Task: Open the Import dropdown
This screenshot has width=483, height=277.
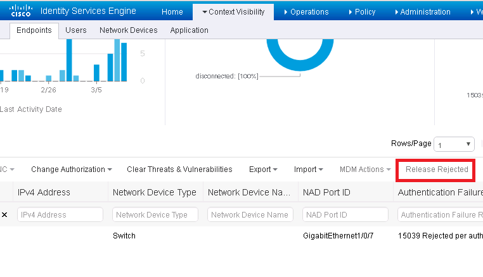Action: (309, 169)
